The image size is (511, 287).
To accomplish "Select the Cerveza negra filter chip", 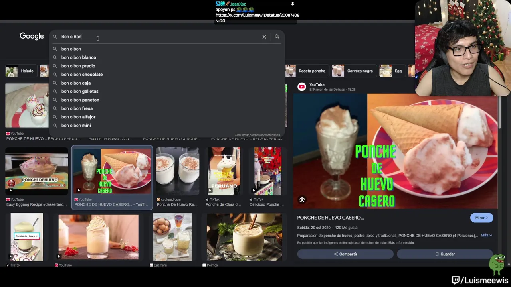I will point(354,71).
